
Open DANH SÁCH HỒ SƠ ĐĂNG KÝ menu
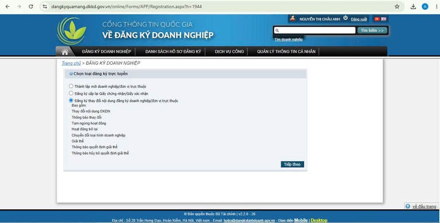[173, 52]
